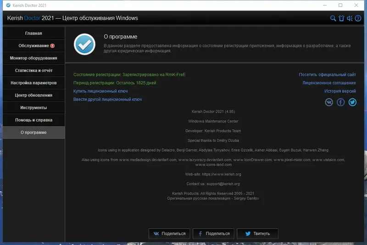Click the Состояние регистрации status text

(129, 75)
